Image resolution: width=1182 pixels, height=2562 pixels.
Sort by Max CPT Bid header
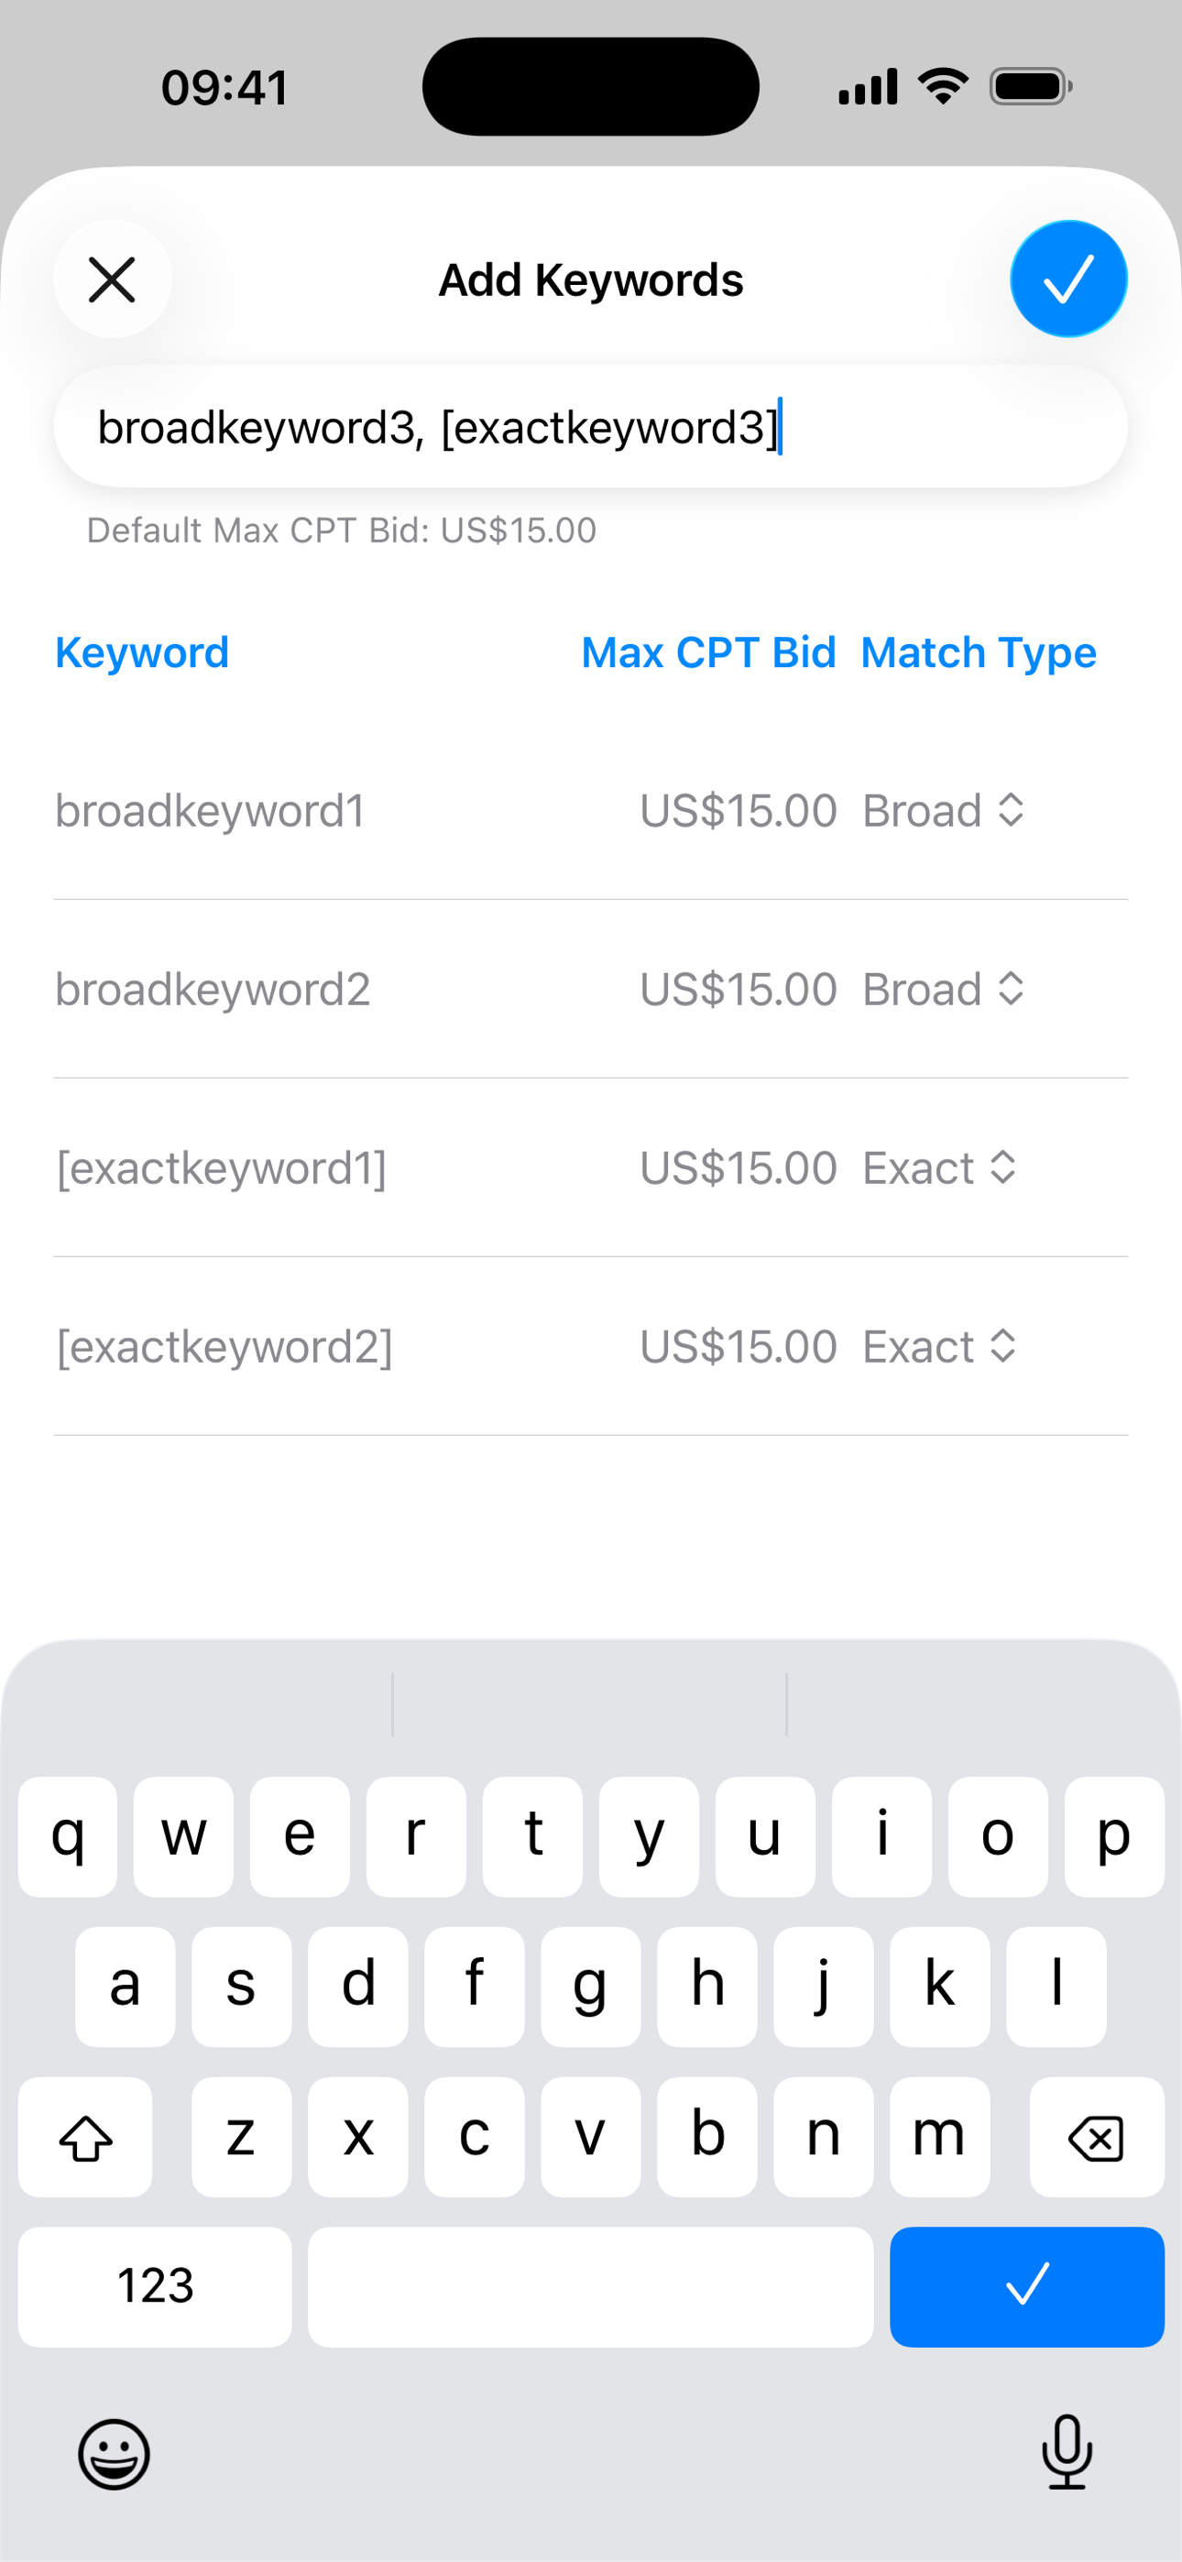pos(707,653)
